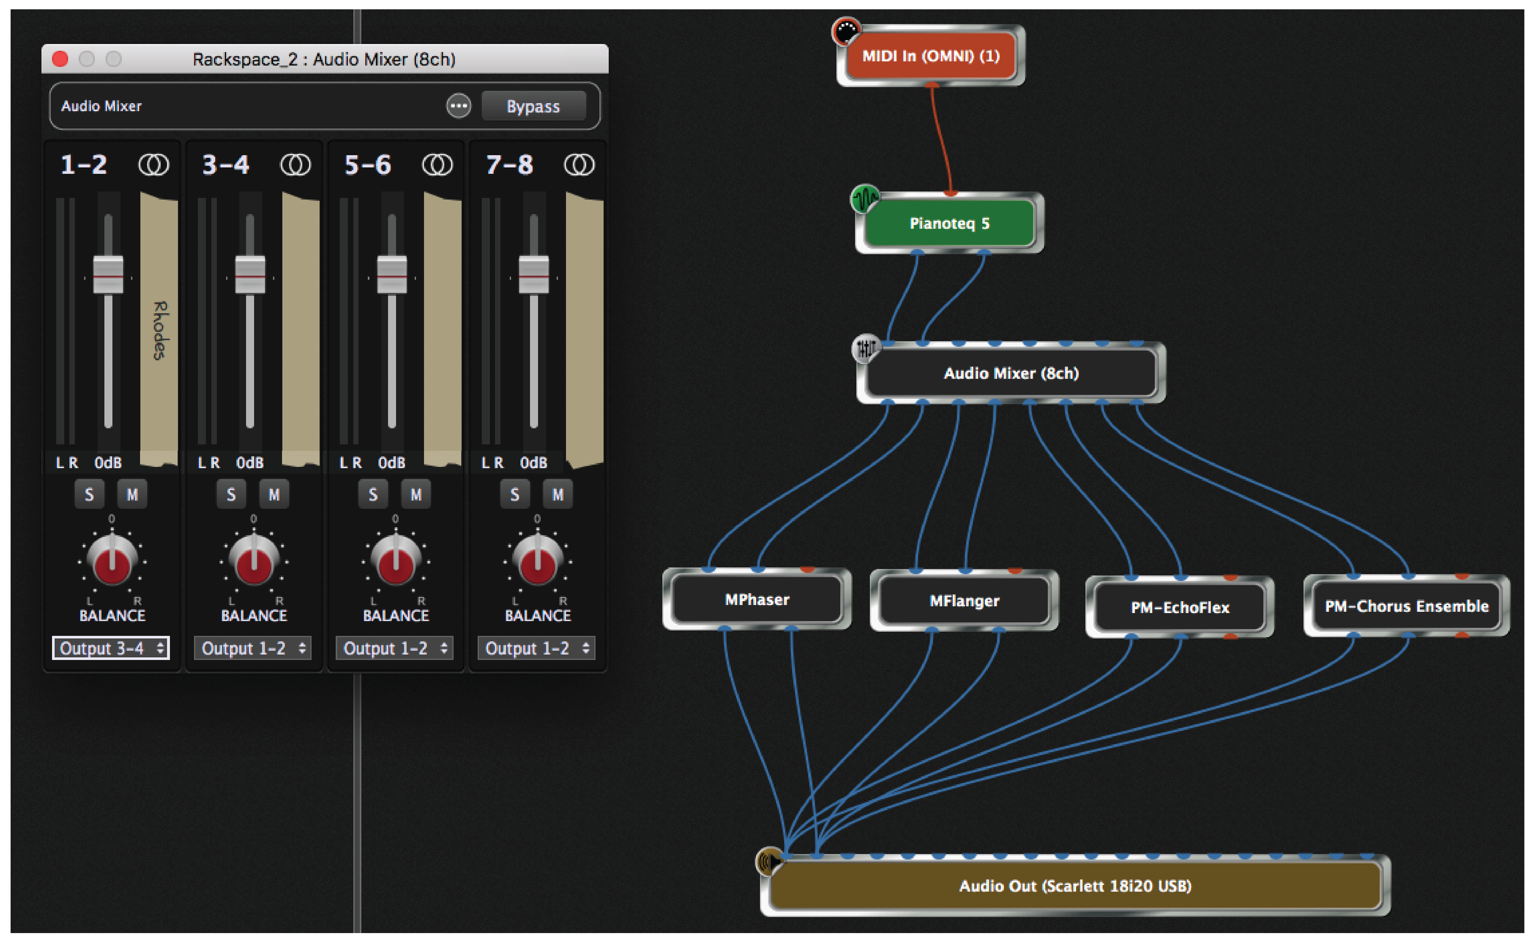
Task: Click the channel 3-4 volume fader
Action: 250,275
